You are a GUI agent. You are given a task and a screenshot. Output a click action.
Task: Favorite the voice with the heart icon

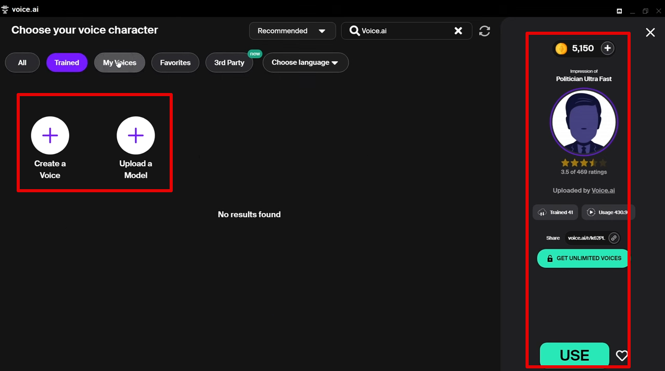tap(622, 355)
